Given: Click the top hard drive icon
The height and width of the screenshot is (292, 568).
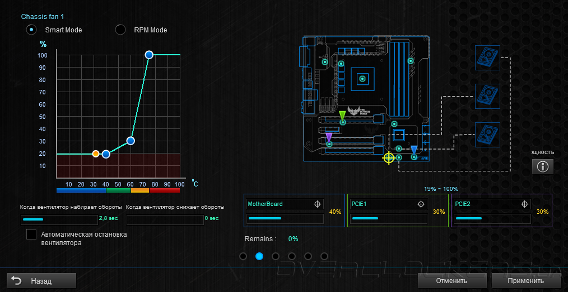Looking at the screenshot, I should [x=487, y=58].
